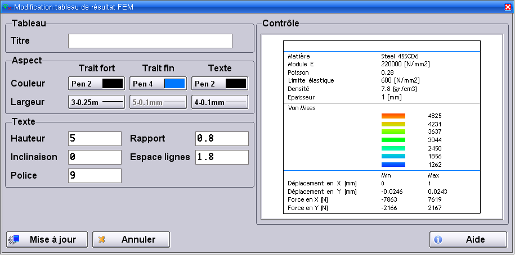
Task: Open Texte width 4-0.1mm dropdown
Action: point(220,102)
